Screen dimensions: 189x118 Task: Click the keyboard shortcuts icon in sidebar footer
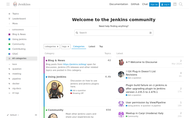point(36,115)
